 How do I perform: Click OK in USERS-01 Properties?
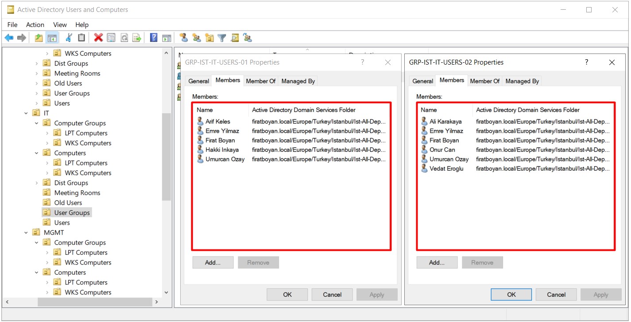(287, 295)
